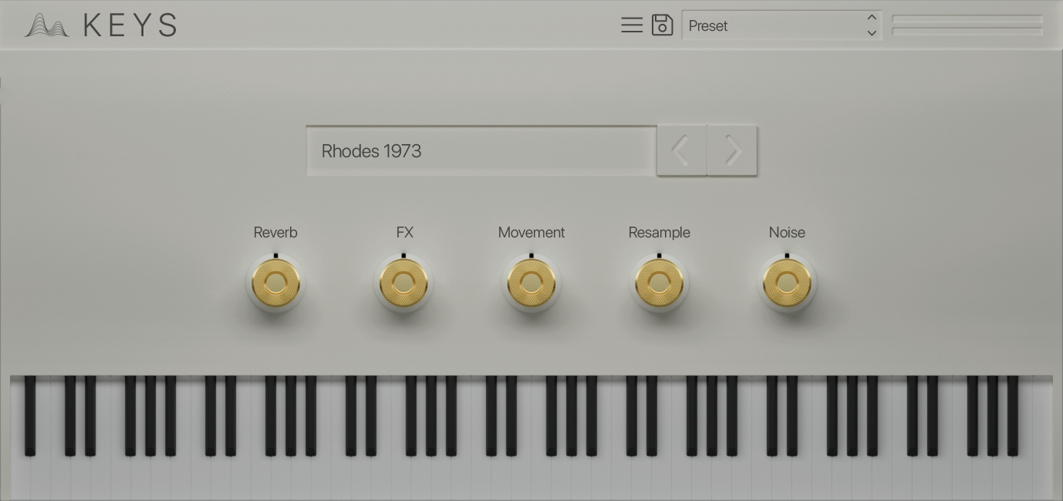Click the Preset down chevron
This screenshot has width=1063, height=501.
tap(872, 33)
